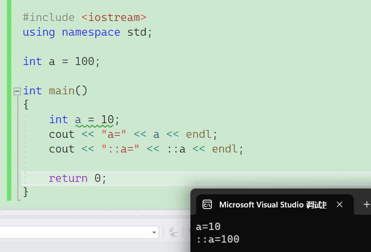The width and height of the screenshot is (371, 252).
Task: Click the "int main()" function signature
Action: click(x=55, y=91)
